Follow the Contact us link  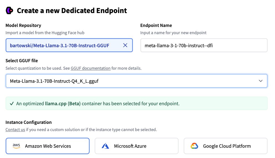click(x=15, y=130)
